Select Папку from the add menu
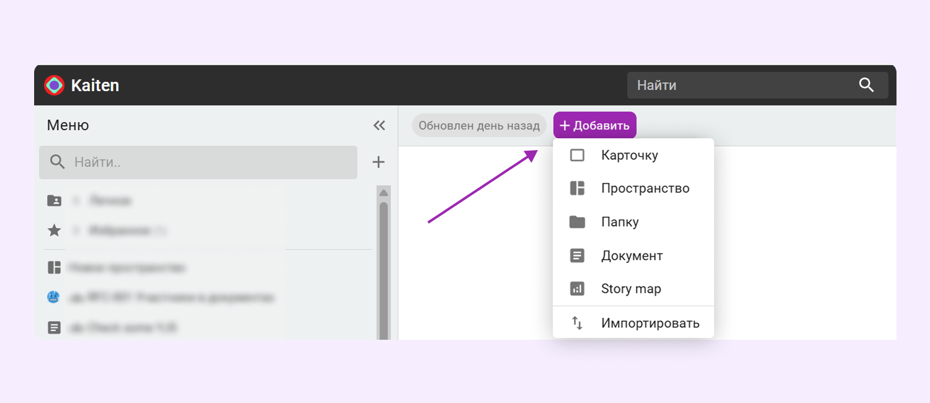 point(619,222)
